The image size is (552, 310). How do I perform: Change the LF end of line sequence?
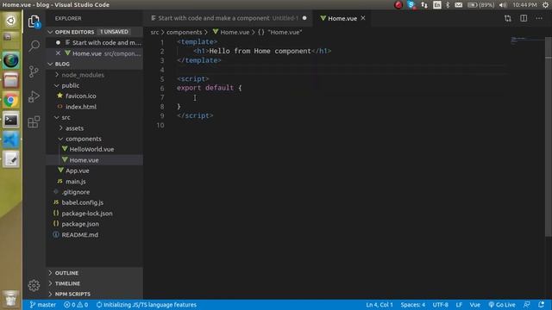tap(459, 305)
